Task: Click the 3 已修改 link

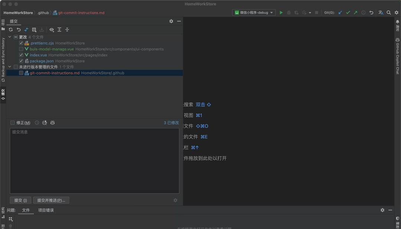Action: click(x=171, y=122)
